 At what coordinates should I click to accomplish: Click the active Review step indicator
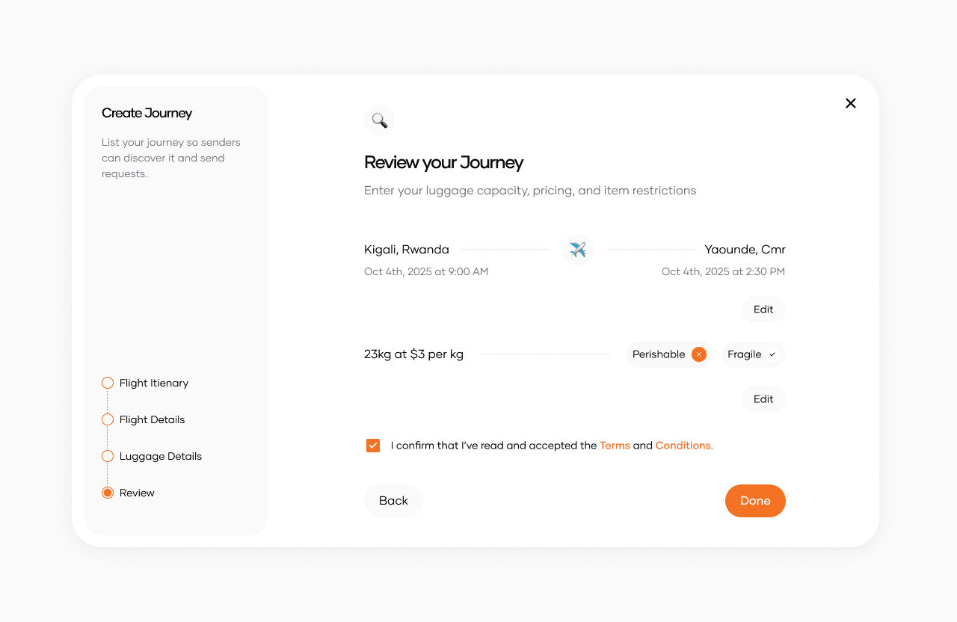click(x=108, y=493)
